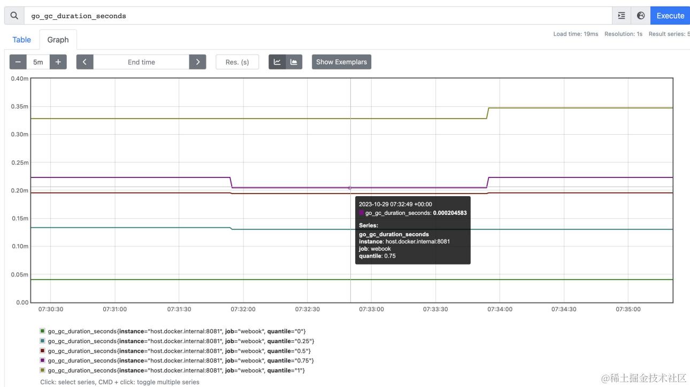This screenshot has width=690, height=387.
Task: Open the metrics explorer globe icon
Action: click(641, 16)
